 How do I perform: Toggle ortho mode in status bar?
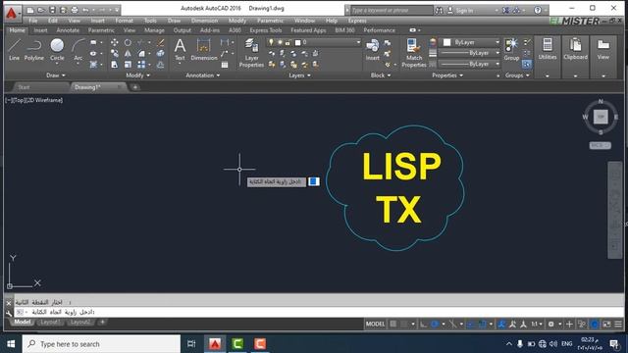click(423, 324)
